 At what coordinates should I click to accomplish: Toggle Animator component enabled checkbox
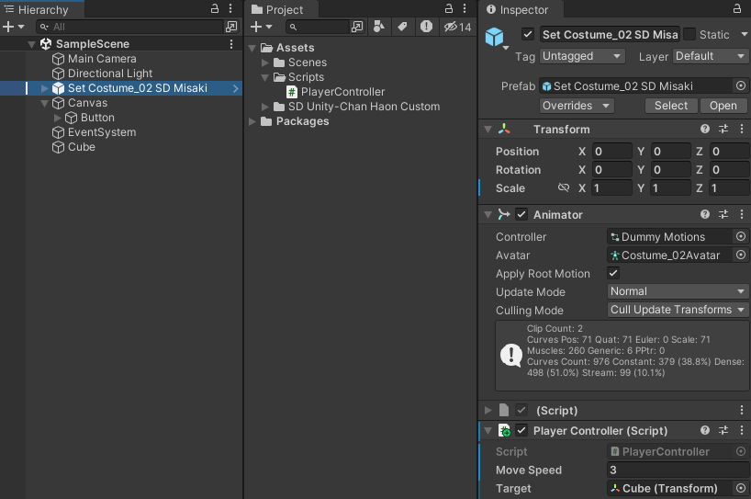[521, 214]
